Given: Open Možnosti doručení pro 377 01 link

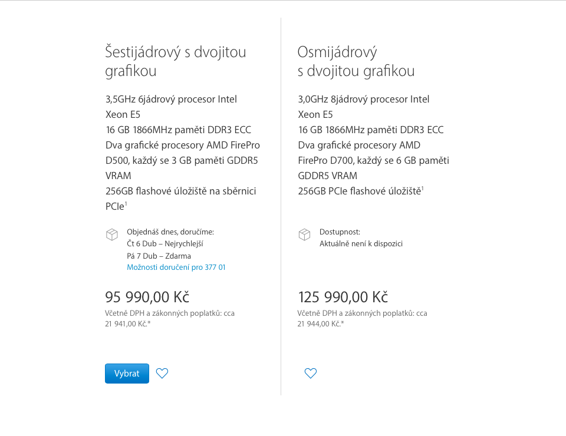Looking at the screenshot, I should coord(176,267).
